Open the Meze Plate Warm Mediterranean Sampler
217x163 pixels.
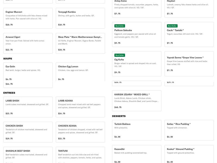click(x=80, y=43)
